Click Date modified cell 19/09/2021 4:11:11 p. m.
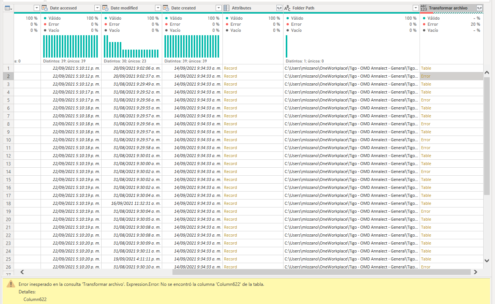495x304 pixels. tap(132, 259)
